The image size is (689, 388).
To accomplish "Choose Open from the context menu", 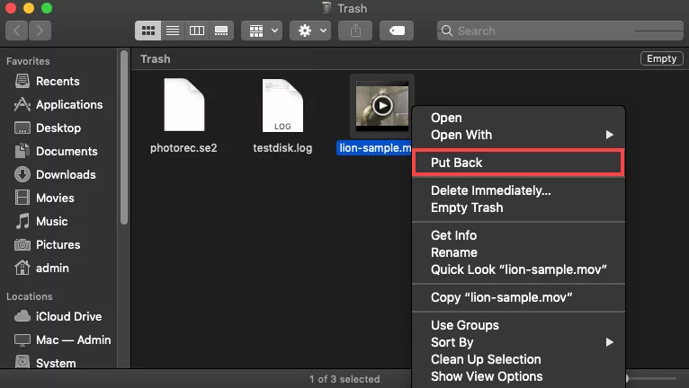I will tap(518, 118).
